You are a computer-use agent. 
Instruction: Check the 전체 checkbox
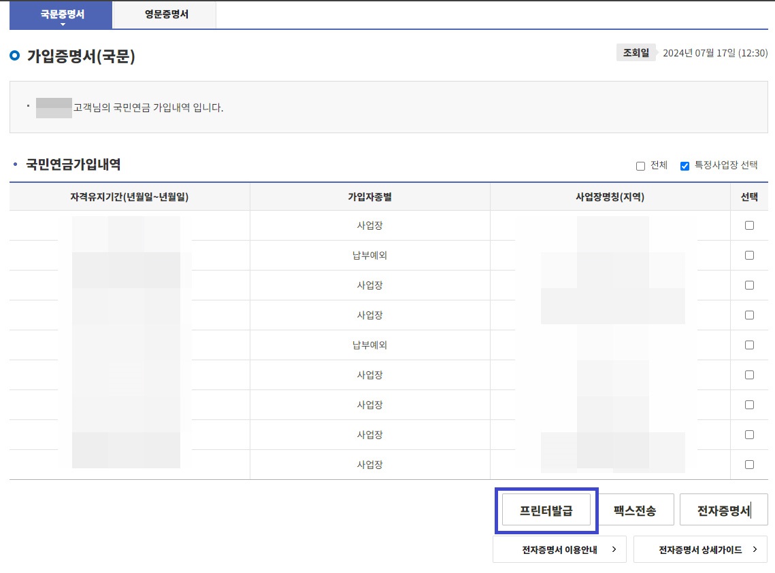(x=640, y=165)
